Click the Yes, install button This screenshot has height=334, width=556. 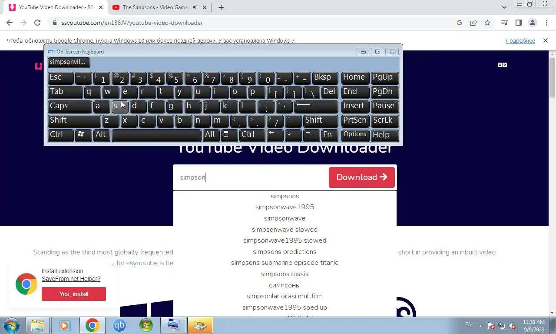[74, 294]
